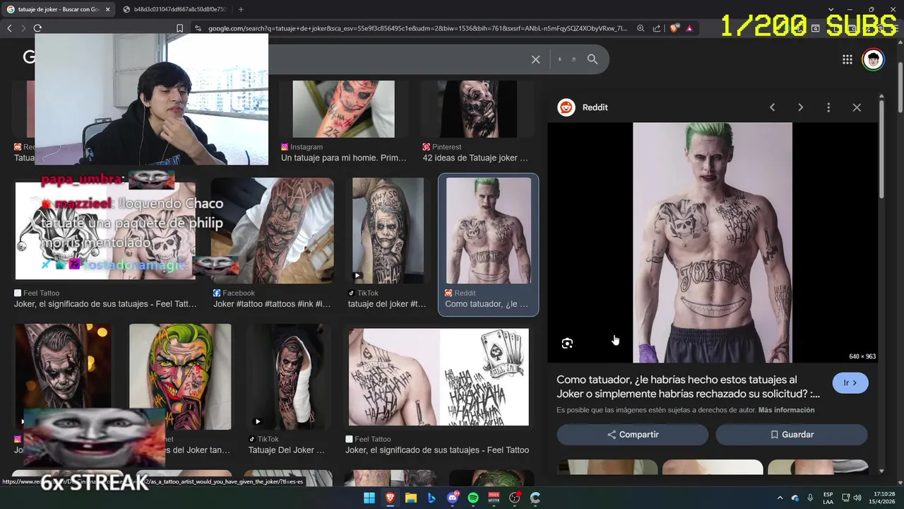This screenshot has height=509, width=904.
Task: Open Voicemeeter from the taskbar
Action: (x=494, y=498)
